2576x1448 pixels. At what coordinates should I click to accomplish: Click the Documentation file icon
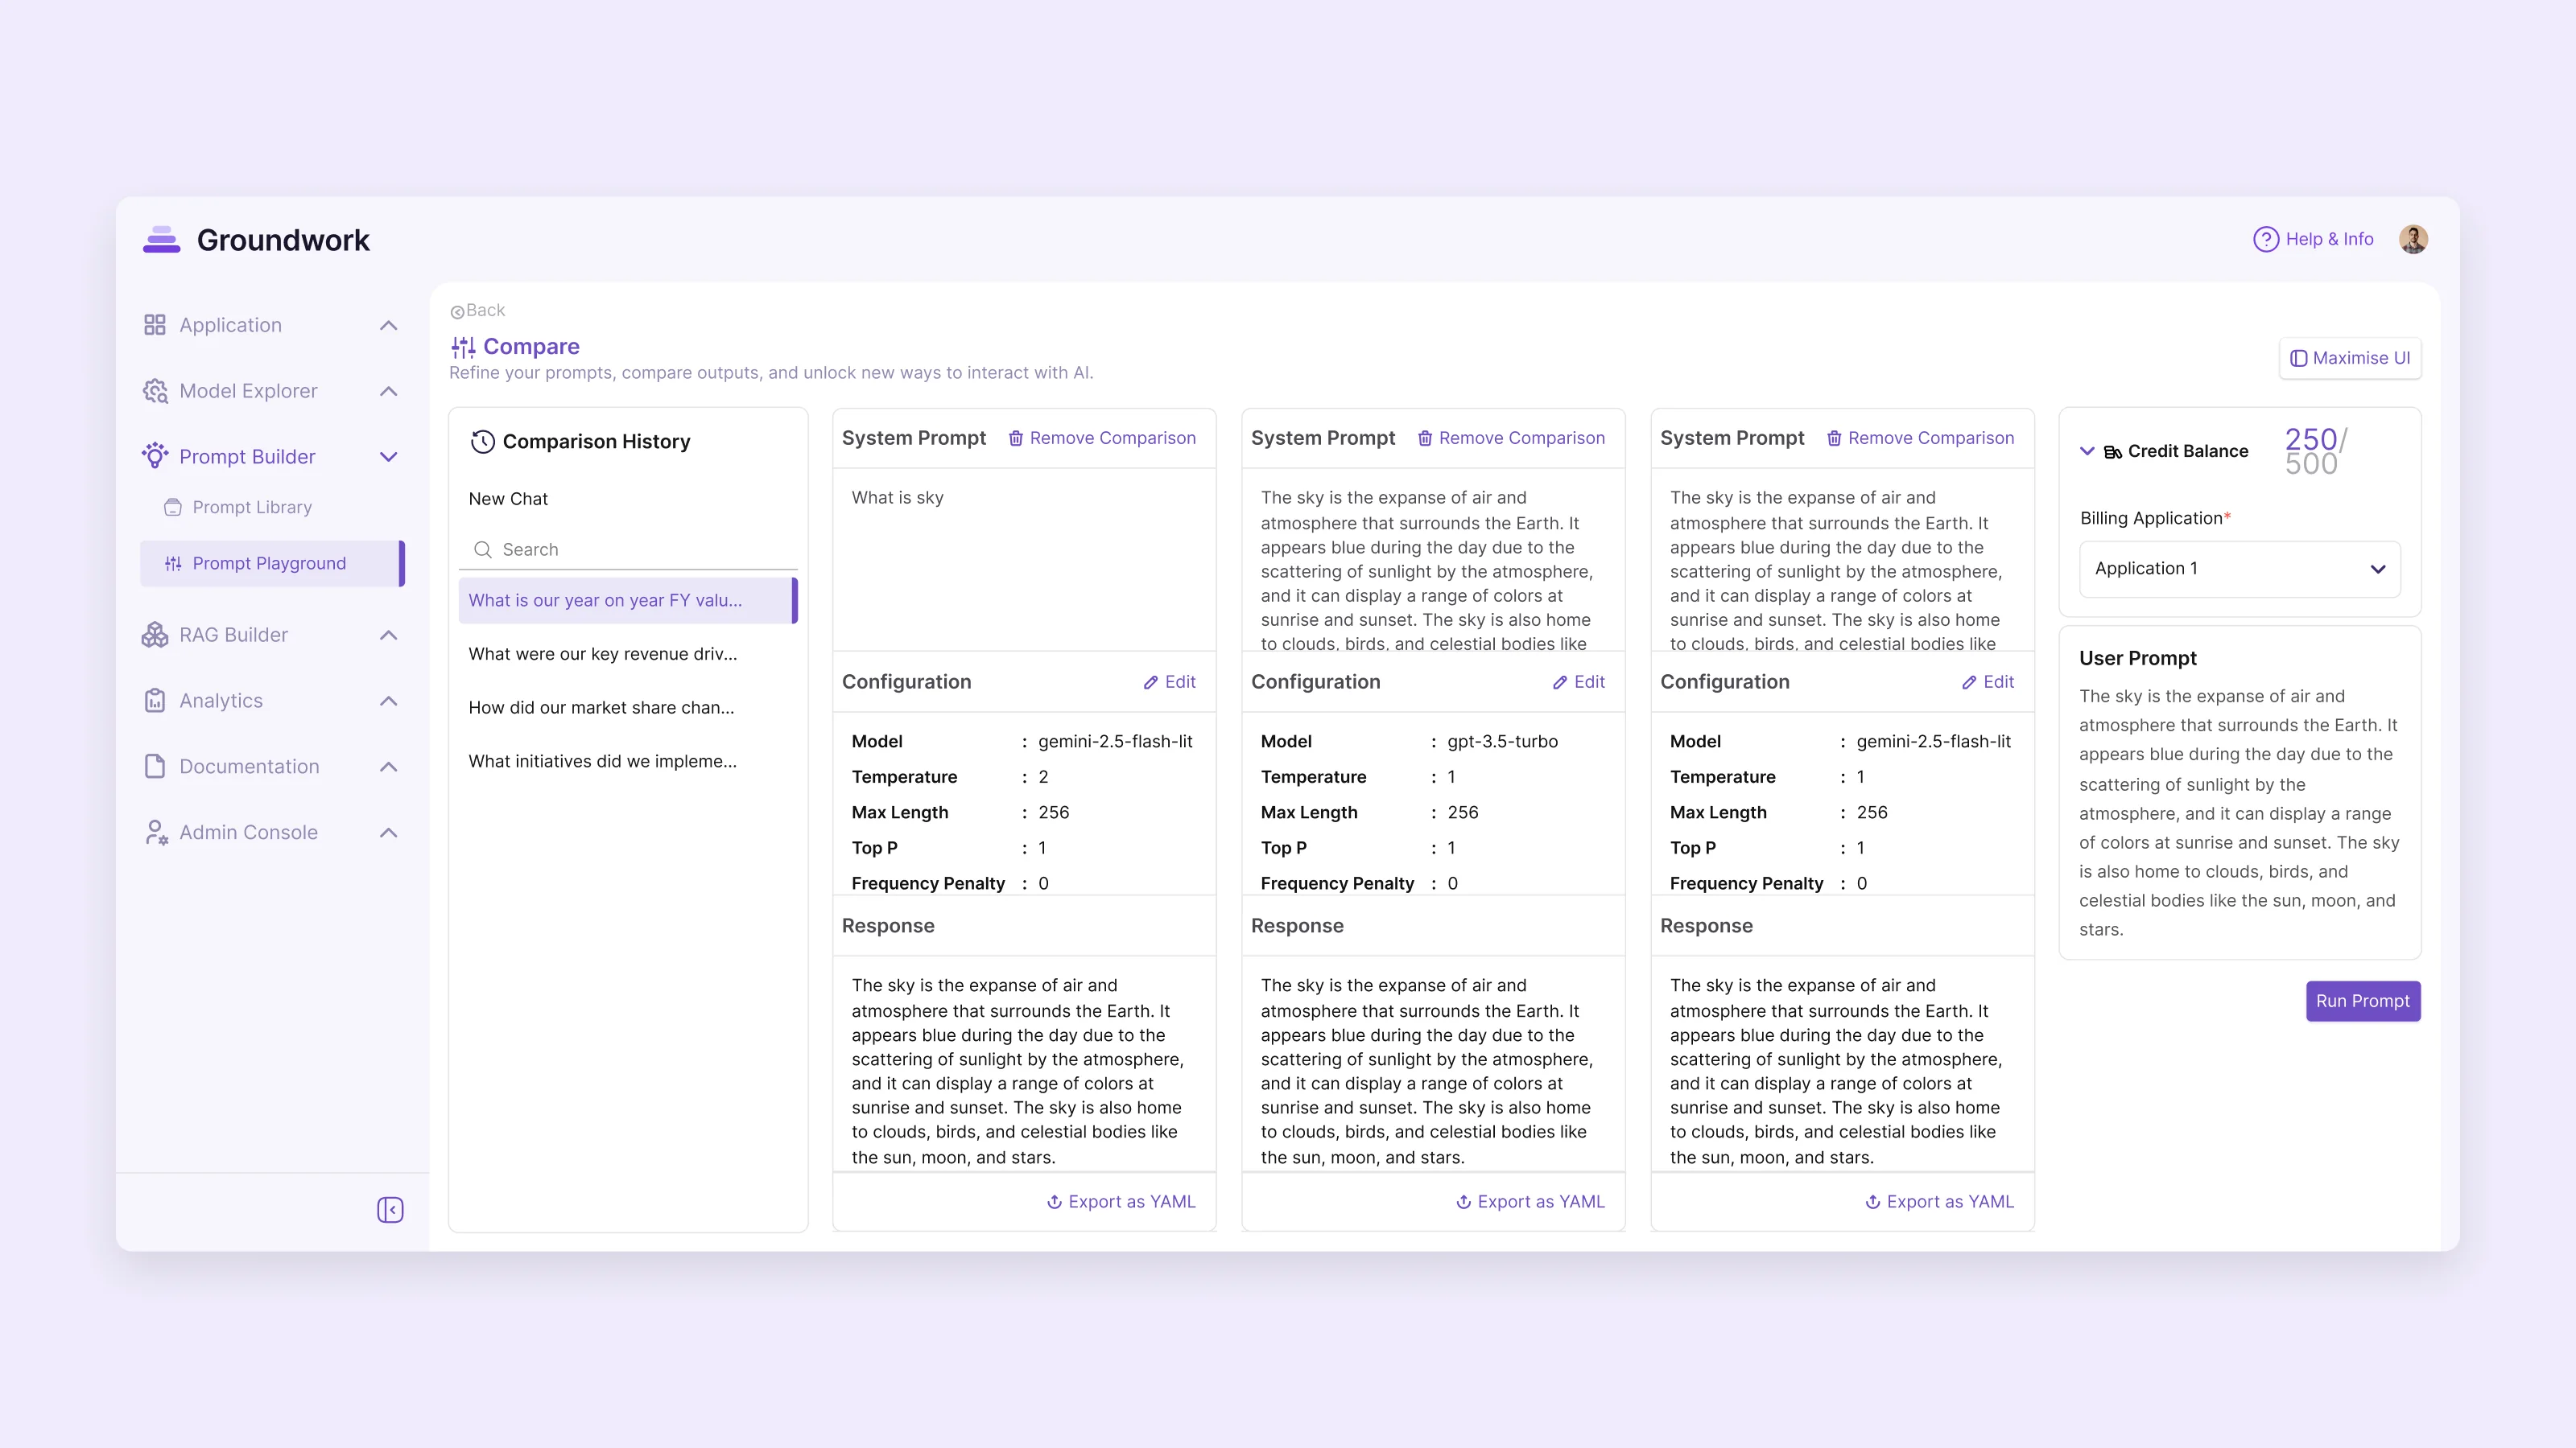tap(154, 767)
